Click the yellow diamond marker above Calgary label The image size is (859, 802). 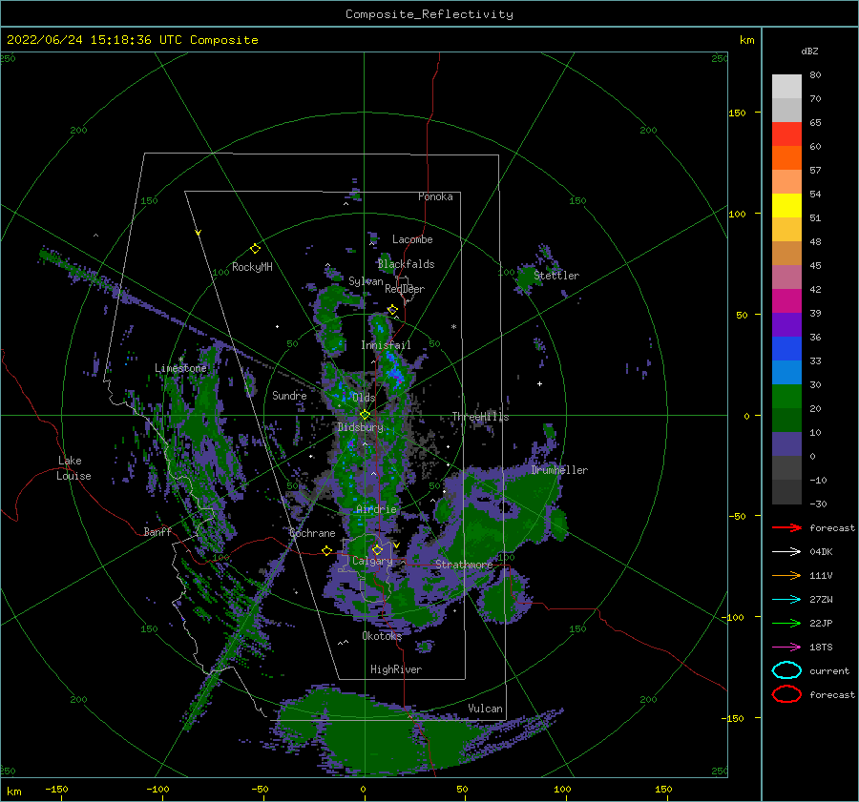tap(377, 549)
